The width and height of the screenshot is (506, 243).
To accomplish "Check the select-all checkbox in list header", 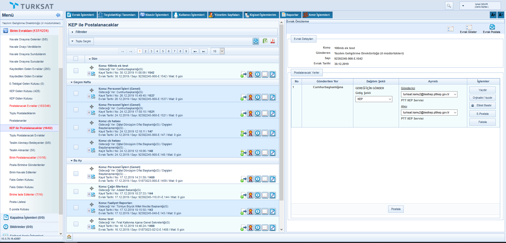I will tap(76, 59).
